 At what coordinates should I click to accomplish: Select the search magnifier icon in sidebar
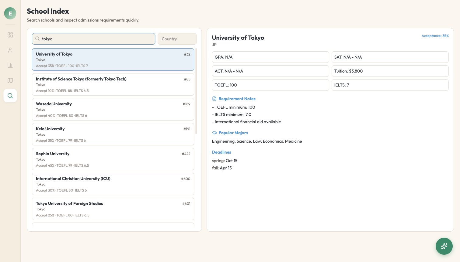coord(10,96)
